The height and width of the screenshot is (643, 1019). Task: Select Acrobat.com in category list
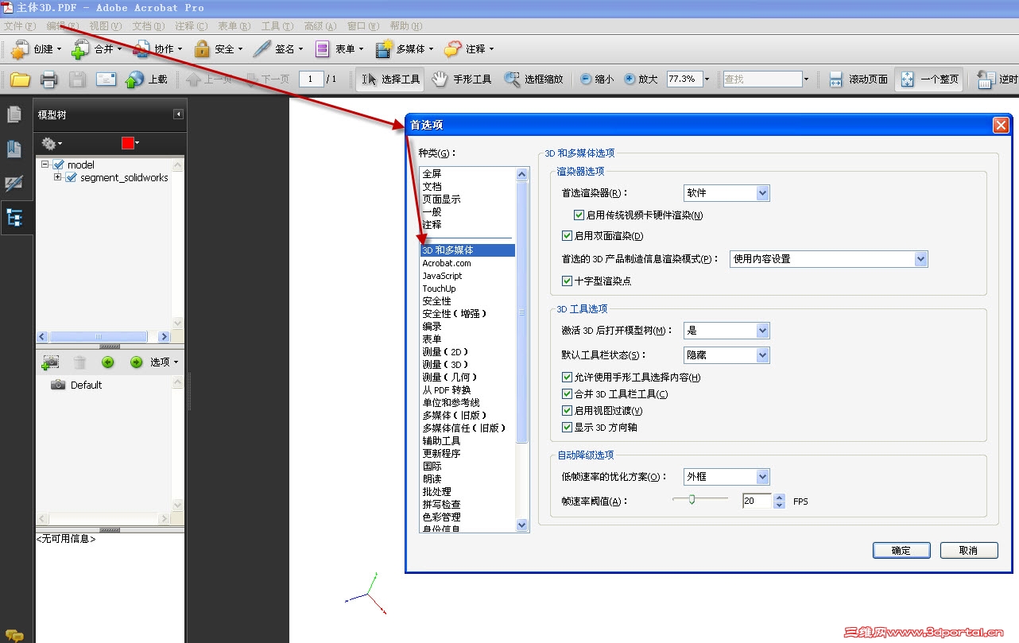pyautogui.click(x=467, y=263)
